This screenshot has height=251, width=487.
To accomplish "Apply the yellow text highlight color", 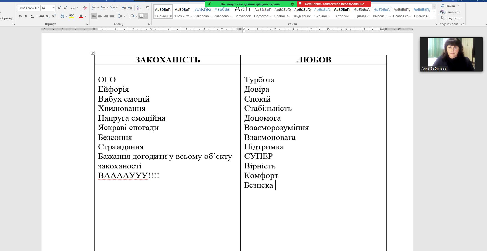I will tap(72, 16).
